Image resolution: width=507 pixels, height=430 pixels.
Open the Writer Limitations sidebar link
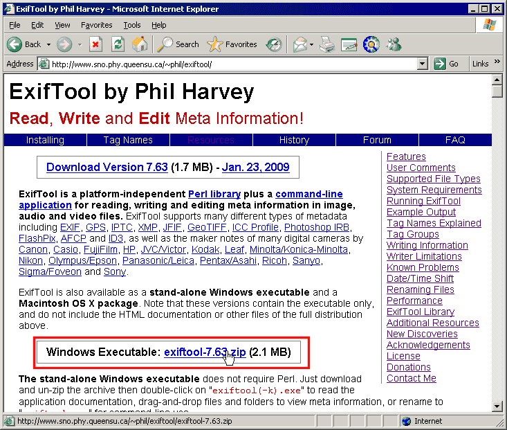[x=424, y=256]
